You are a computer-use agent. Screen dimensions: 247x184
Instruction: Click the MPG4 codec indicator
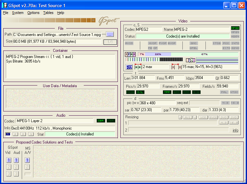235,32
